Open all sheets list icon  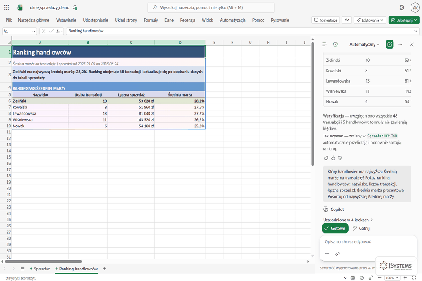[22, 269]
